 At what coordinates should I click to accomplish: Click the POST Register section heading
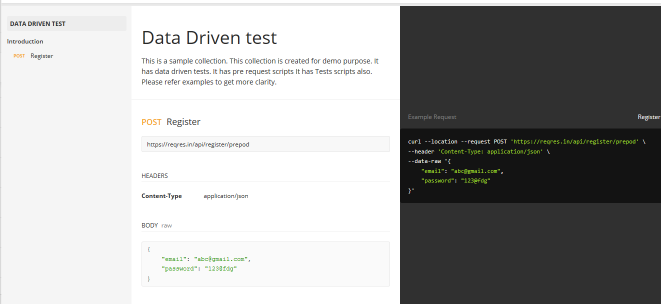pyautogui.click(x=171, y=122)
